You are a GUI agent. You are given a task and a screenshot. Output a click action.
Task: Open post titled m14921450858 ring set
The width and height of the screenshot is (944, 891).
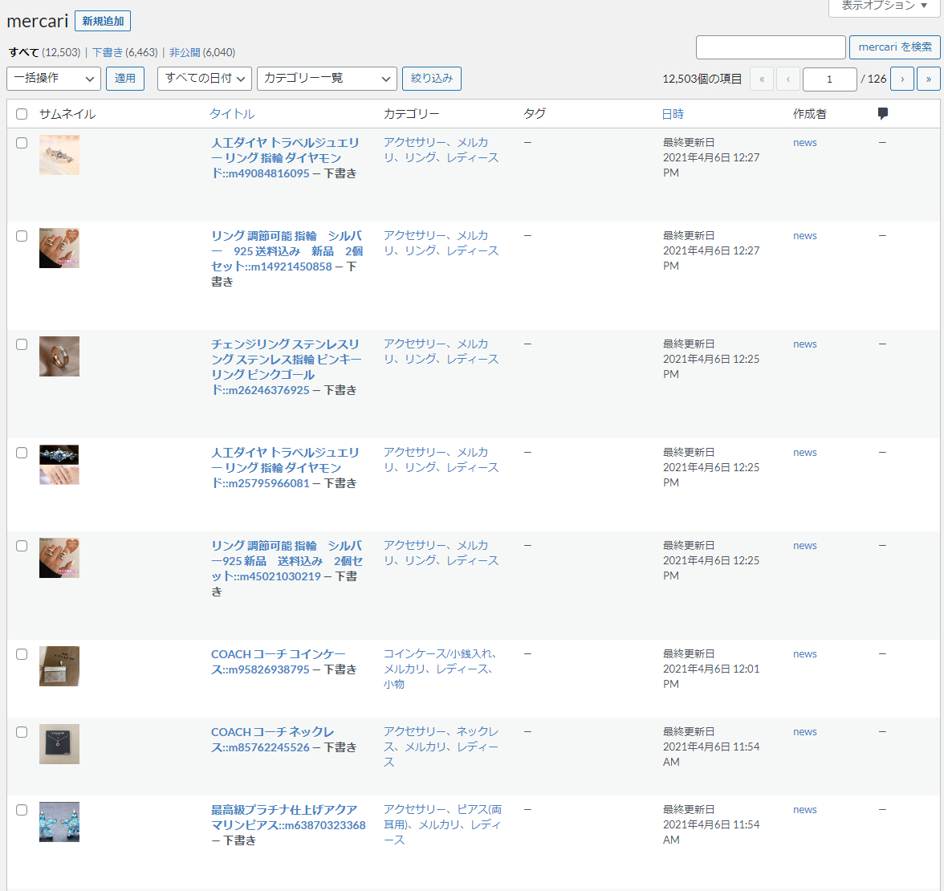pos(287,251)
